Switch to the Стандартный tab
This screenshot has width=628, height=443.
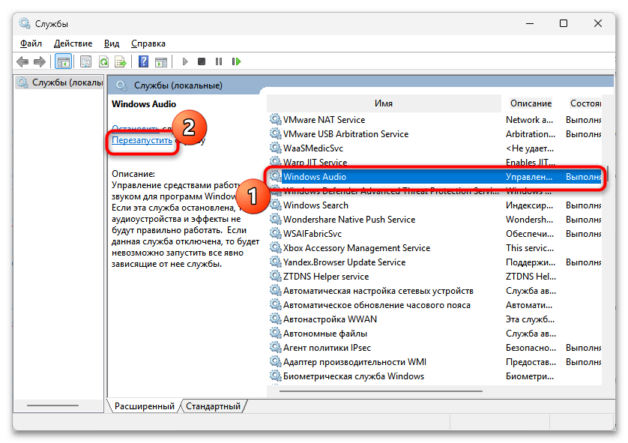tap(213, 406)
